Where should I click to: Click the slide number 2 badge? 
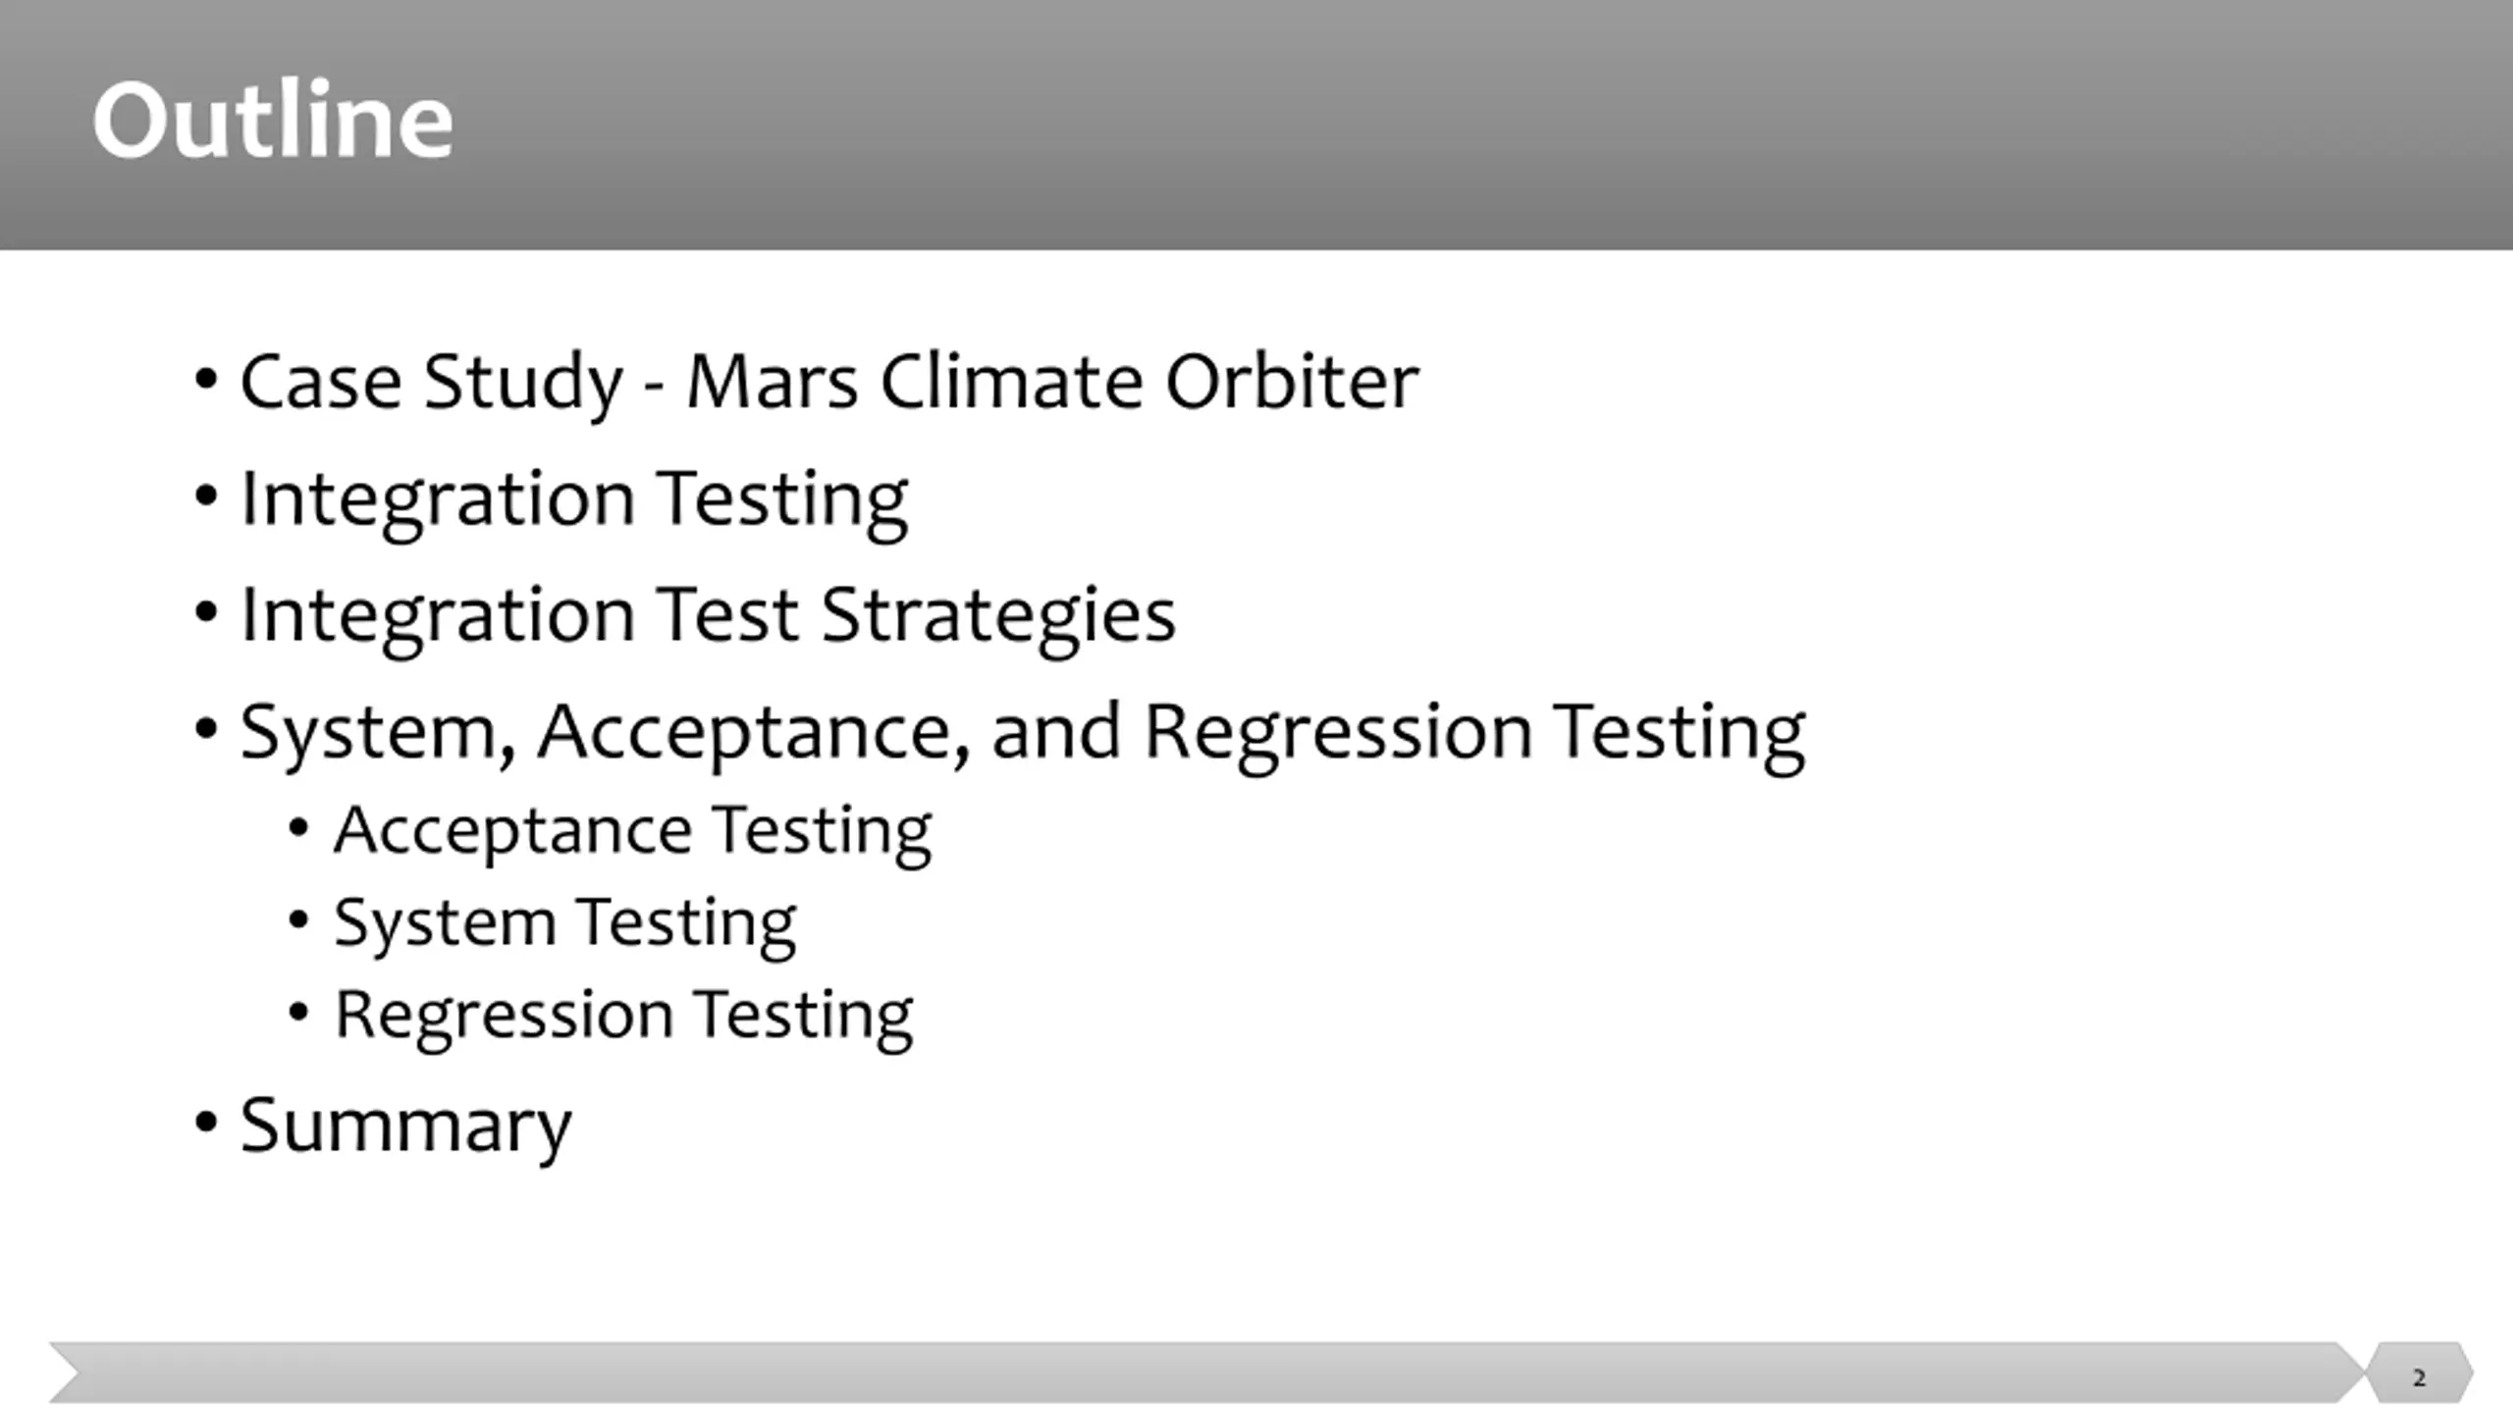point(2419,1373)
